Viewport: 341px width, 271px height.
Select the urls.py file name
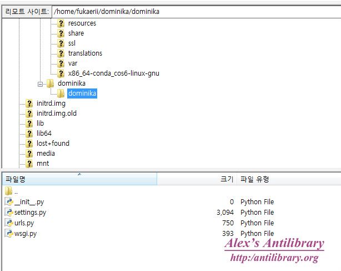pyautogui.click(x=24, y=223)
